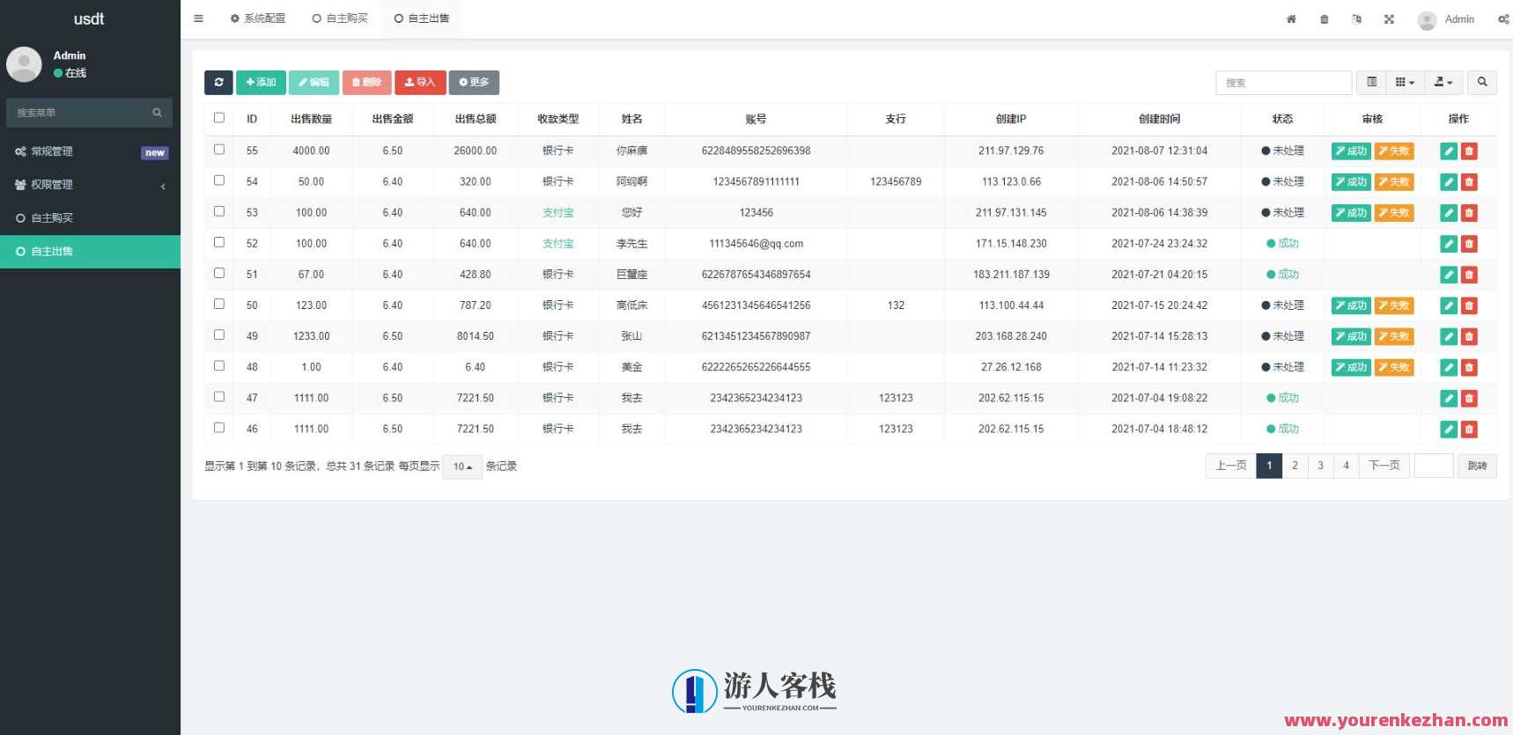The width and height of the screenshot is (1513, 735).
Task: Open the language switch icon in top bar
Action: [x=1356, y=19]
